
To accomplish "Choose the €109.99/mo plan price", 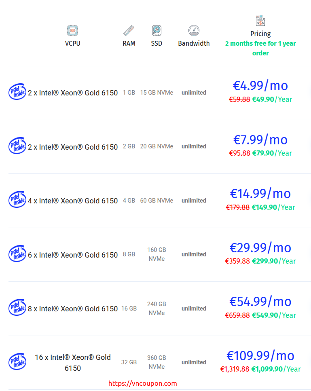I will click(260, 356).
